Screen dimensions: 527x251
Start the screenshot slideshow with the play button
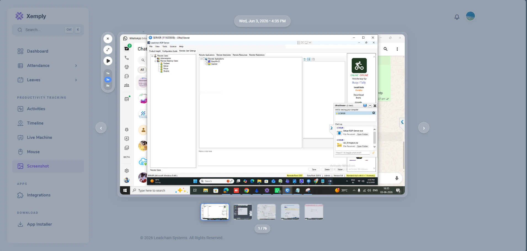tap(108, 61)
